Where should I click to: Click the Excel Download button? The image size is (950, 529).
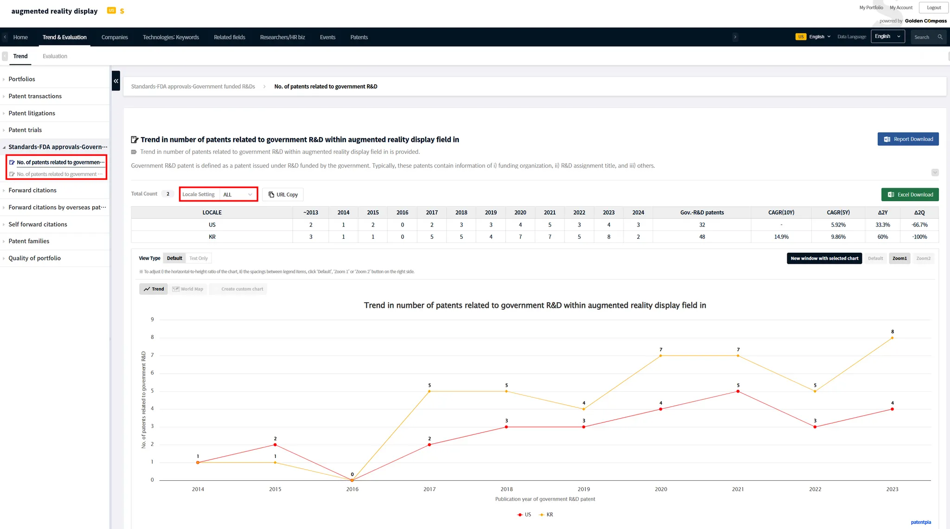point(910,195)
